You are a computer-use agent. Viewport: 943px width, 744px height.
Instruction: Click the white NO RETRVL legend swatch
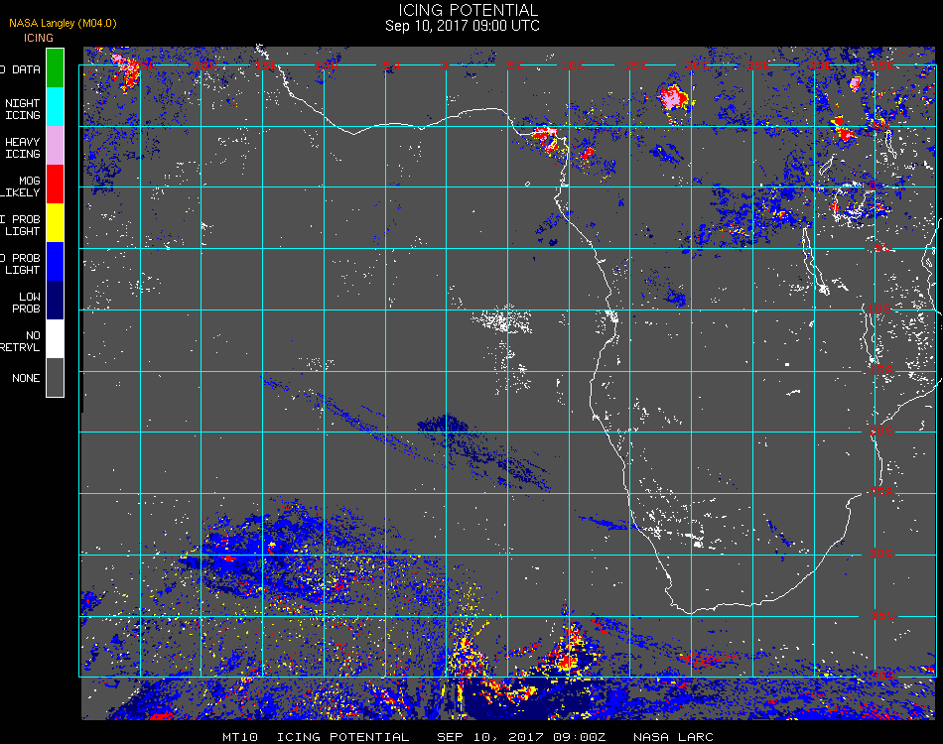[55, 339]
